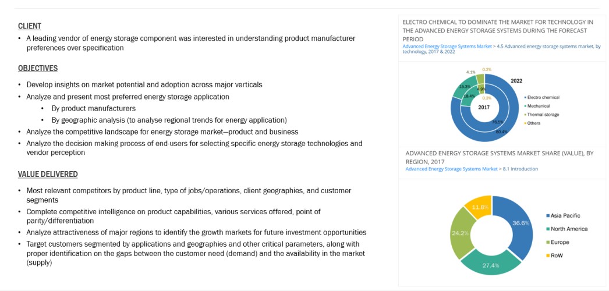Viewport: 609px width, 291px height.
Task: Click the CLIENT section heading
Action: (x=30, y=26)
